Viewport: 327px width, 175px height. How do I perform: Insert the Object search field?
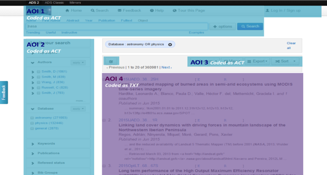[143, 20]
